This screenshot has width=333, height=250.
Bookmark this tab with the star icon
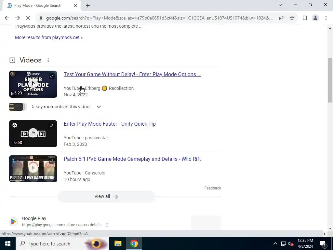point(292,18)
